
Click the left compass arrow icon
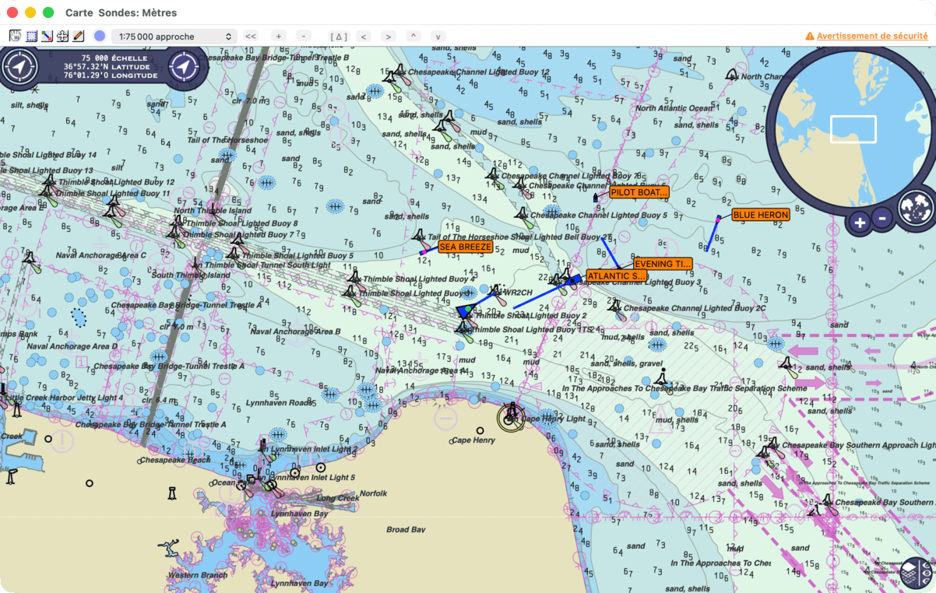point(19,66)
